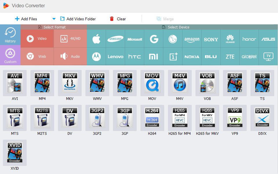This screenshot has height=174, width=278.
Task: Pick the MTS camcorder format
Action: pos(15,118)
